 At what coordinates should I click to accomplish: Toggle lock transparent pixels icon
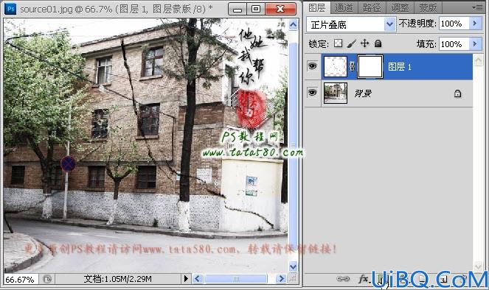(338, 43)
